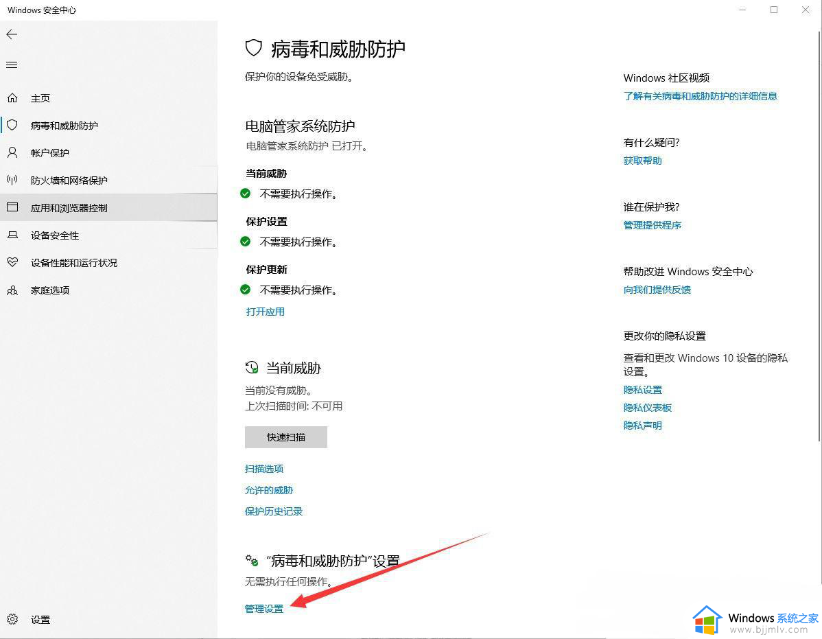This screenshot has height=639, width=822.
Task: Click the vertical scrollbar on the right
Action: [819, 236]
